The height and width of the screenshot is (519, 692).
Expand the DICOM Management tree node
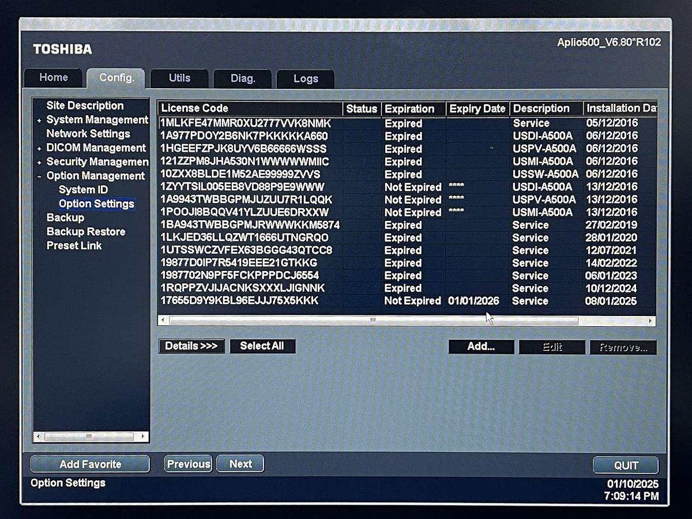pyautogui.click(x=39, y=149)
